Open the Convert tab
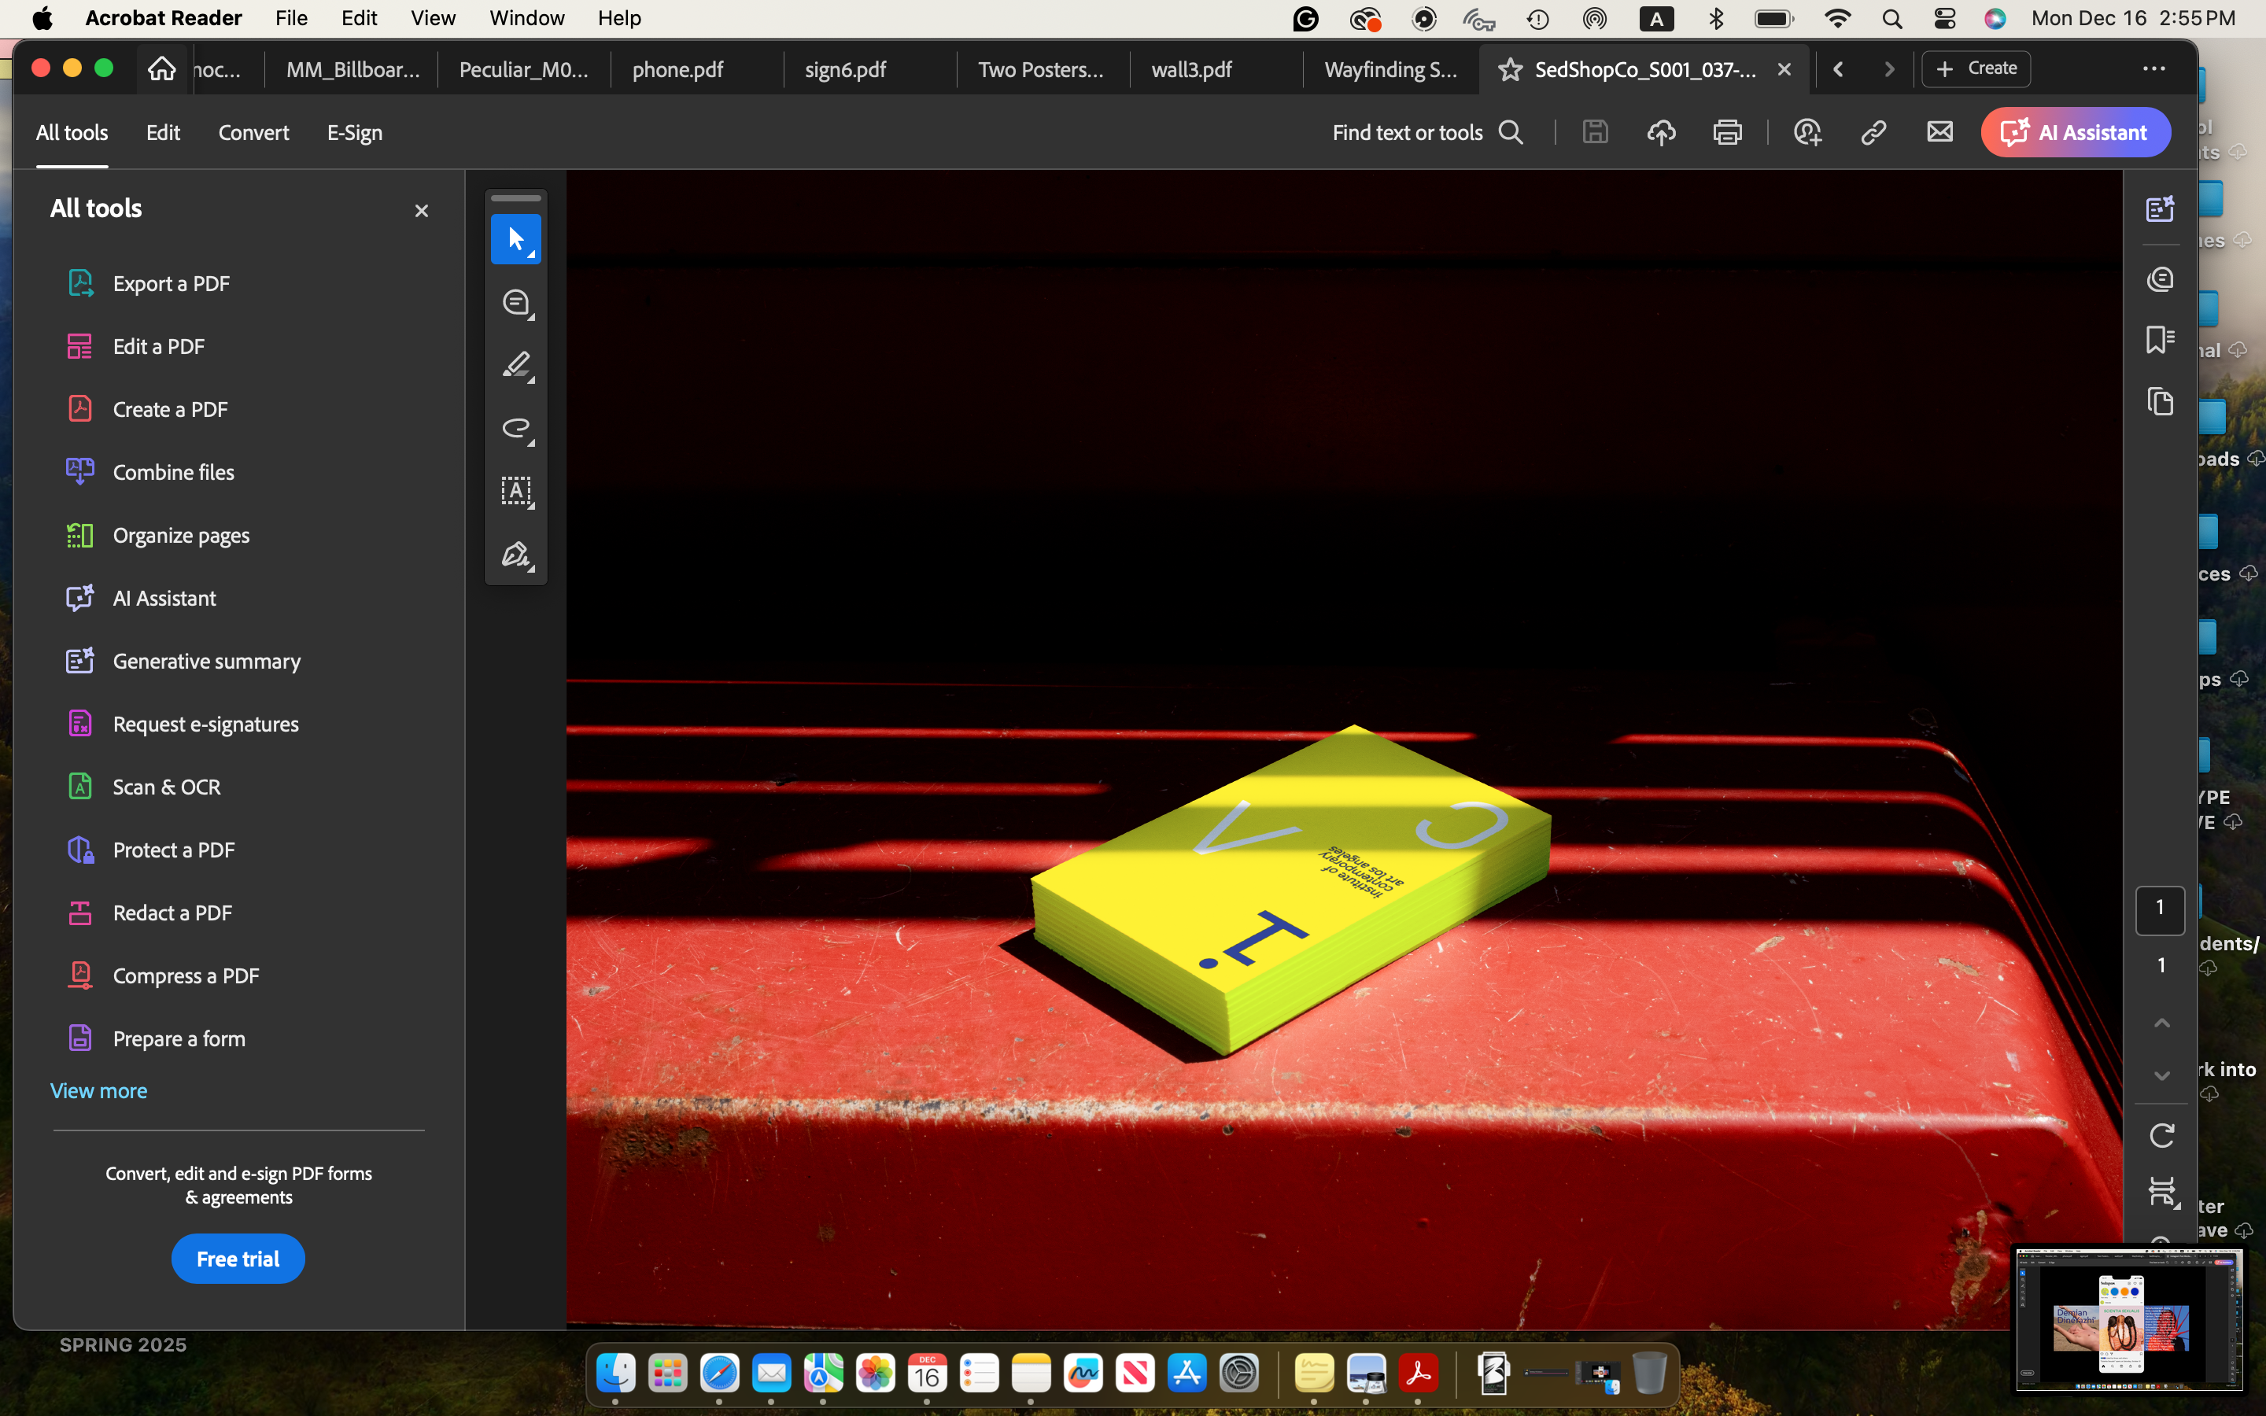This screenshot has width=2266, height=1416. 253,133
